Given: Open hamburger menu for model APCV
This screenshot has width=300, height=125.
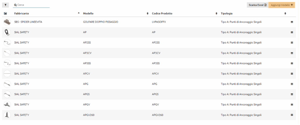Looking at the screenshot, I should pos(292,74).
